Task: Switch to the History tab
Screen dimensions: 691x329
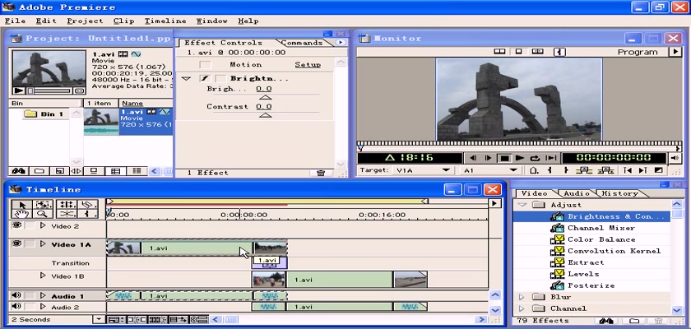Action: pos(619,193)
